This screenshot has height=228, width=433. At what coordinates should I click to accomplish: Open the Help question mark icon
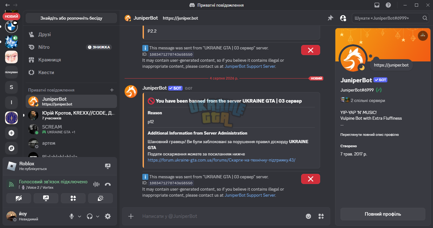388,5
